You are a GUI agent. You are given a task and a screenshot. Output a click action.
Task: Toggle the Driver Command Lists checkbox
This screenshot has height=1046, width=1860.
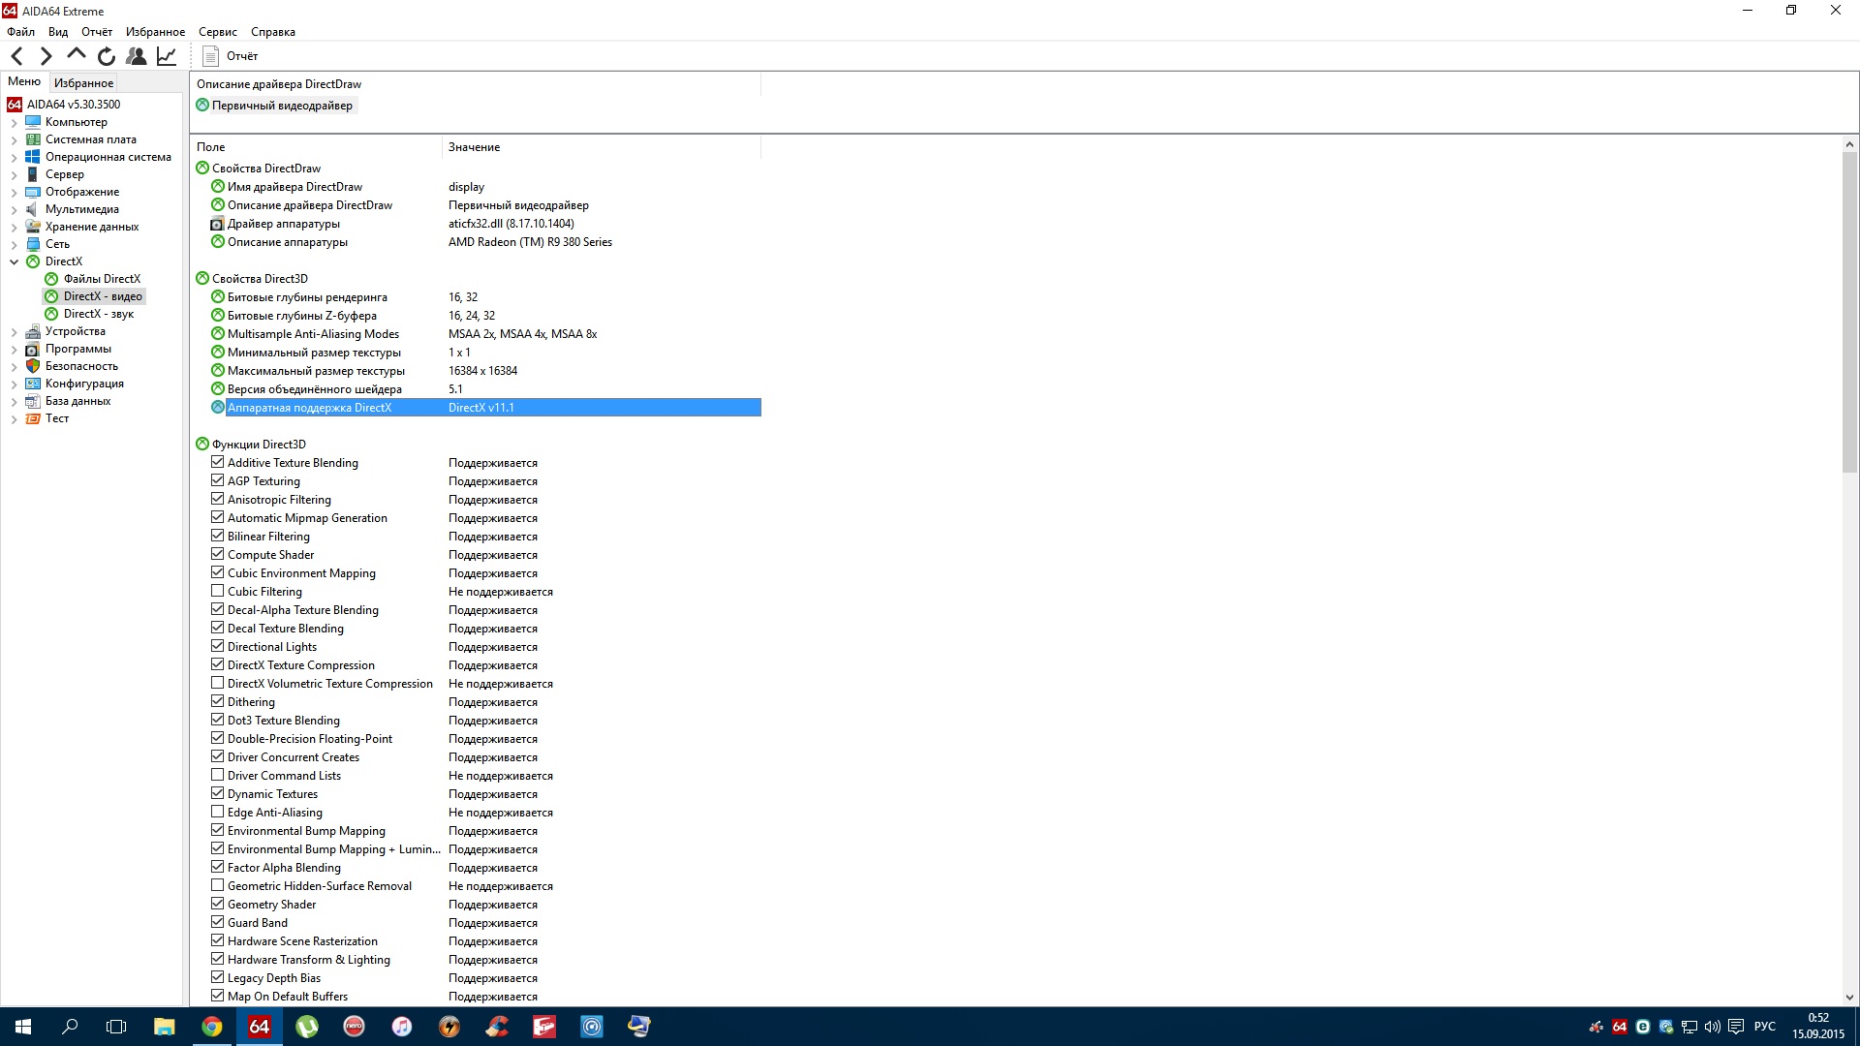218,775
